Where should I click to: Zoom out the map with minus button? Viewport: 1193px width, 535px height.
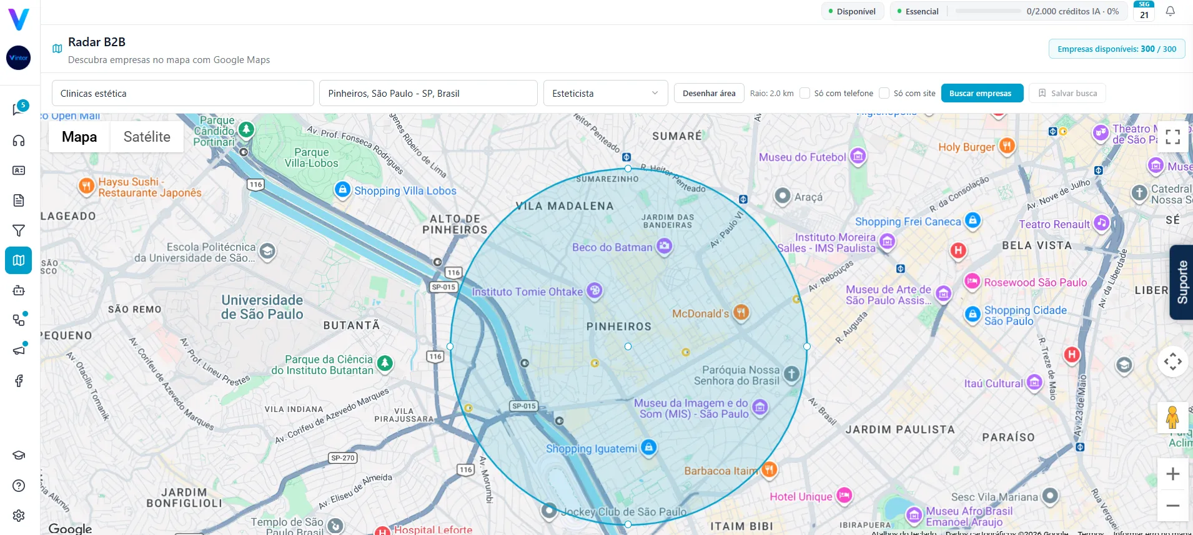pos(1173,506)
